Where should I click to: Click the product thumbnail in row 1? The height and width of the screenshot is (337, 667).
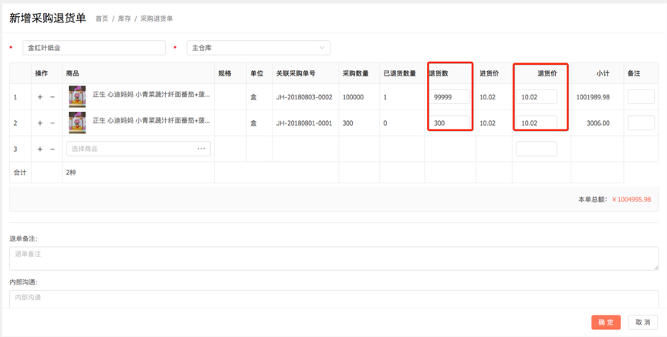77,96
